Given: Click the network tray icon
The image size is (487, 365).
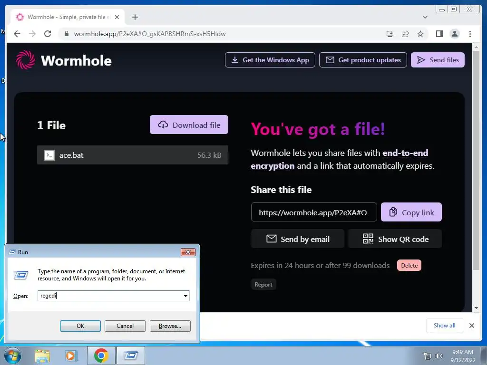Looking at the screenshot, I should click(x=428, y=356).
